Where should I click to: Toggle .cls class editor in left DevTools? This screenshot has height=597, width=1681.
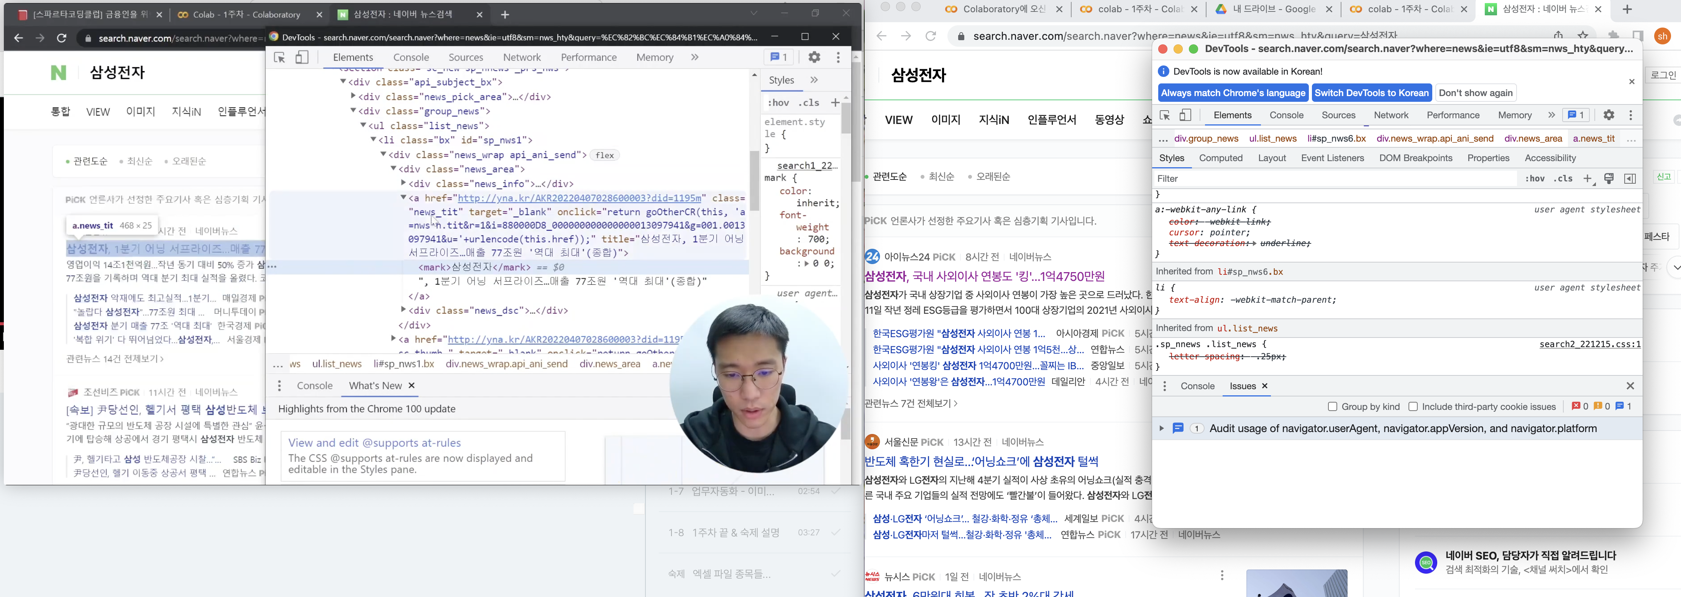pyautogui.click(x=809, y=102)
